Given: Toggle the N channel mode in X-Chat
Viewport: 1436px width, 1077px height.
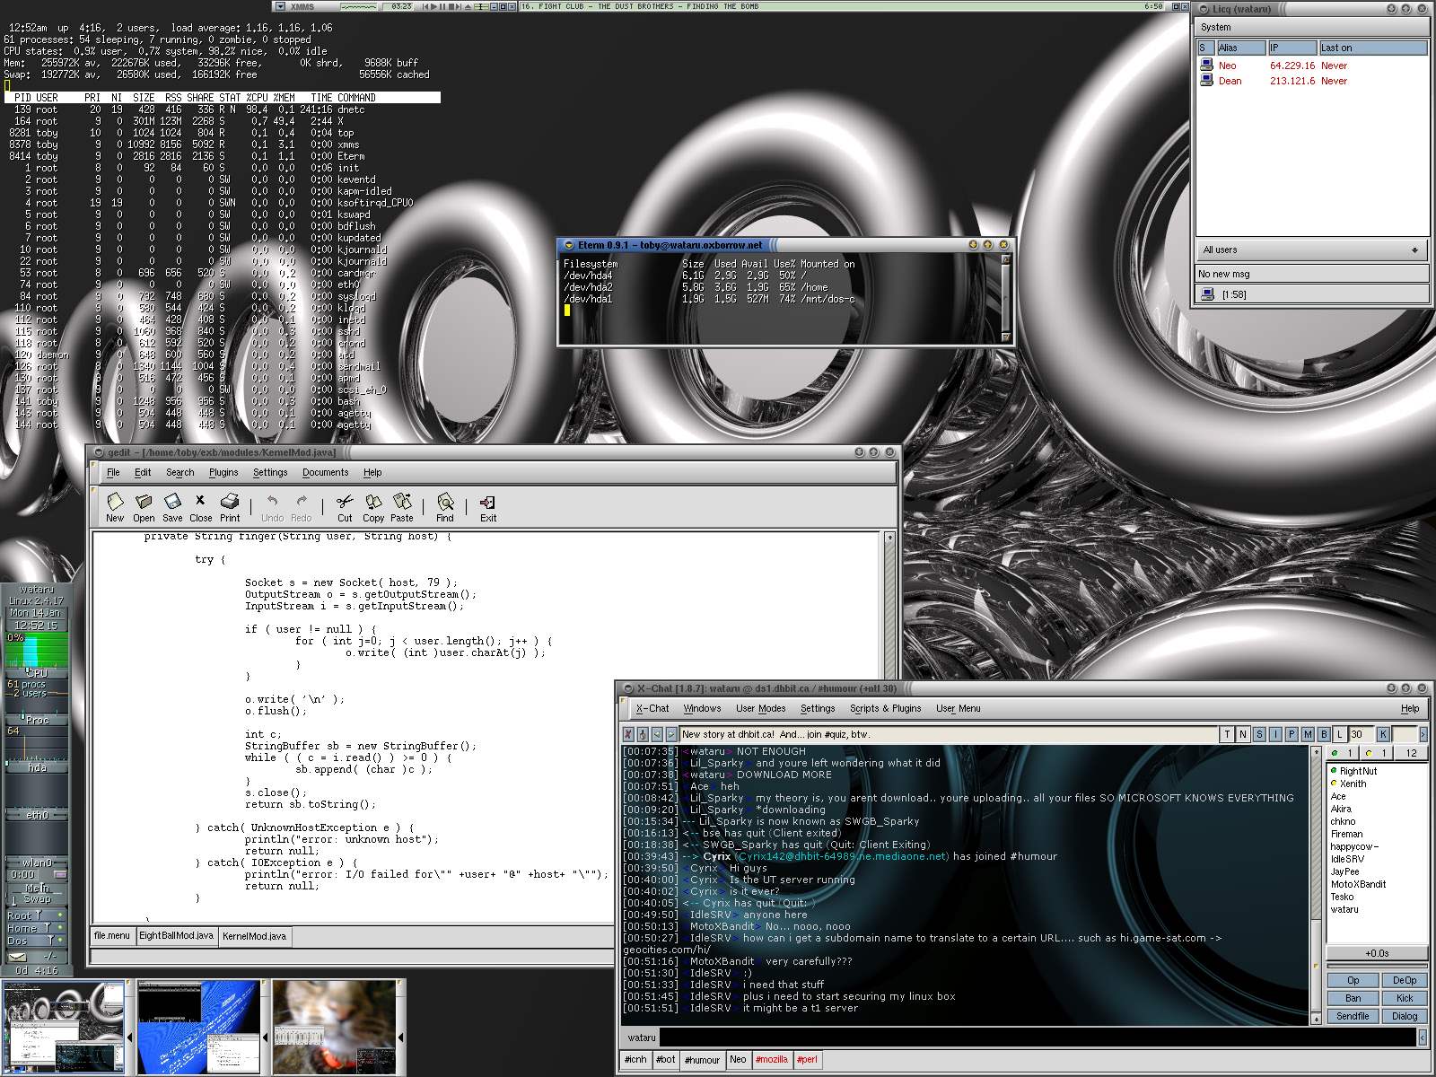Looking at the screenshot, I should coord(1243,734).
